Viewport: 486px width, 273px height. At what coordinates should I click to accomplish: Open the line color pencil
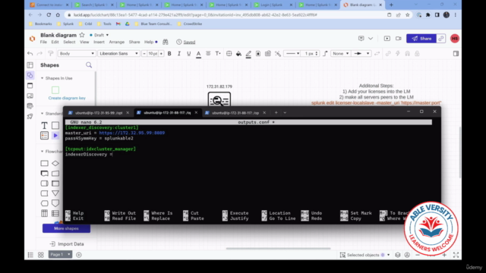point(248,54)
